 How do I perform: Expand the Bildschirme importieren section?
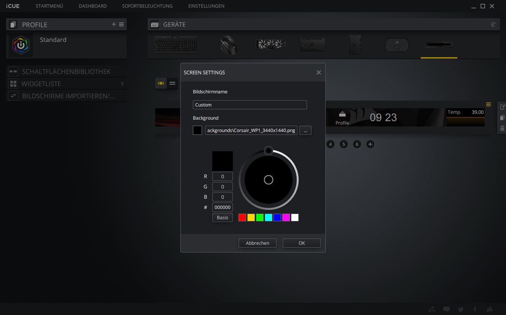point(68,96)
